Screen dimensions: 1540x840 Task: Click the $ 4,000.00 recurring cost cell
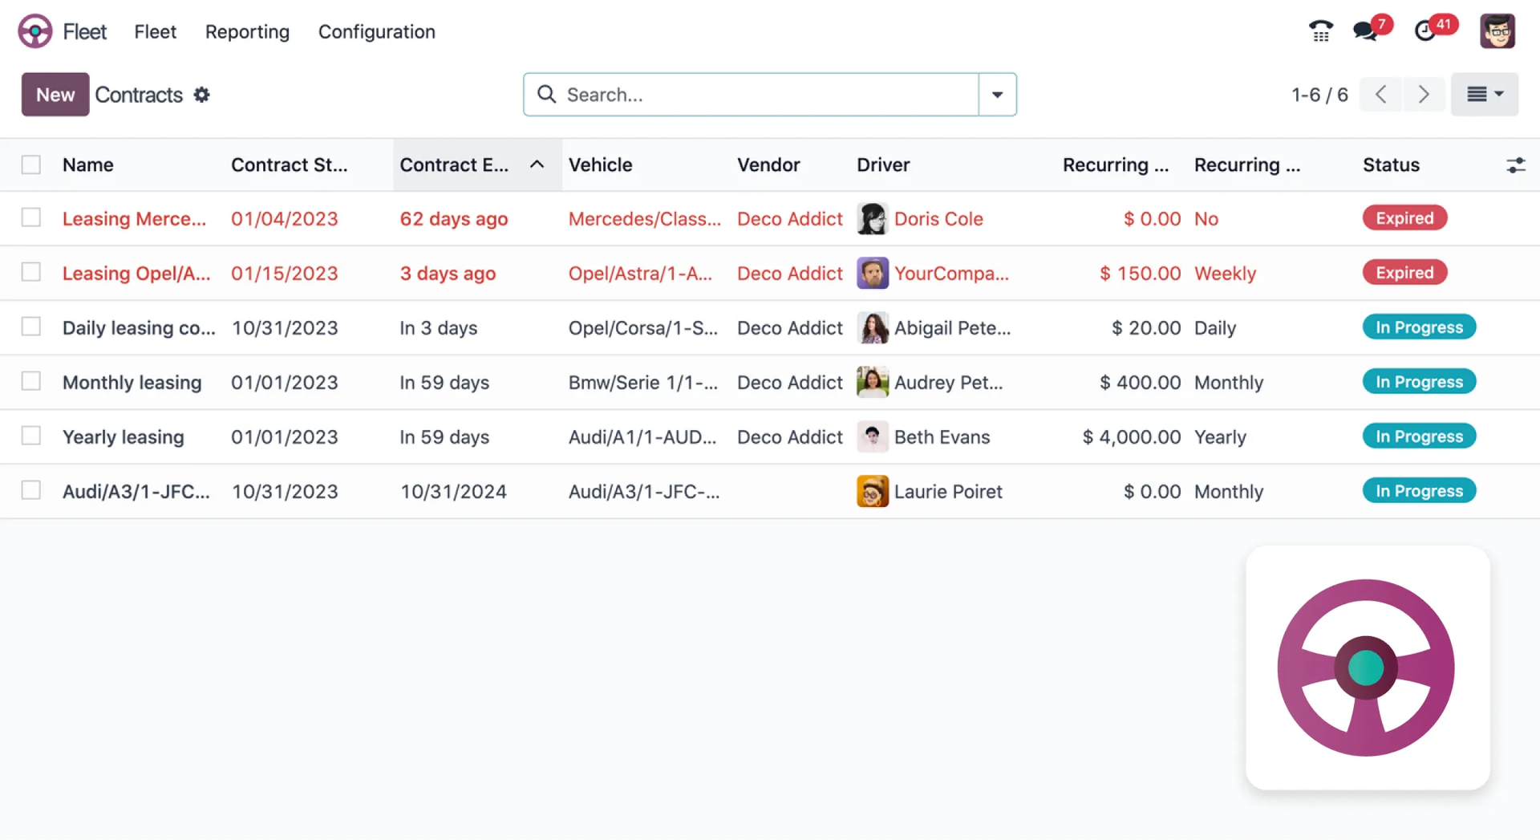[x=1132, y=437]
